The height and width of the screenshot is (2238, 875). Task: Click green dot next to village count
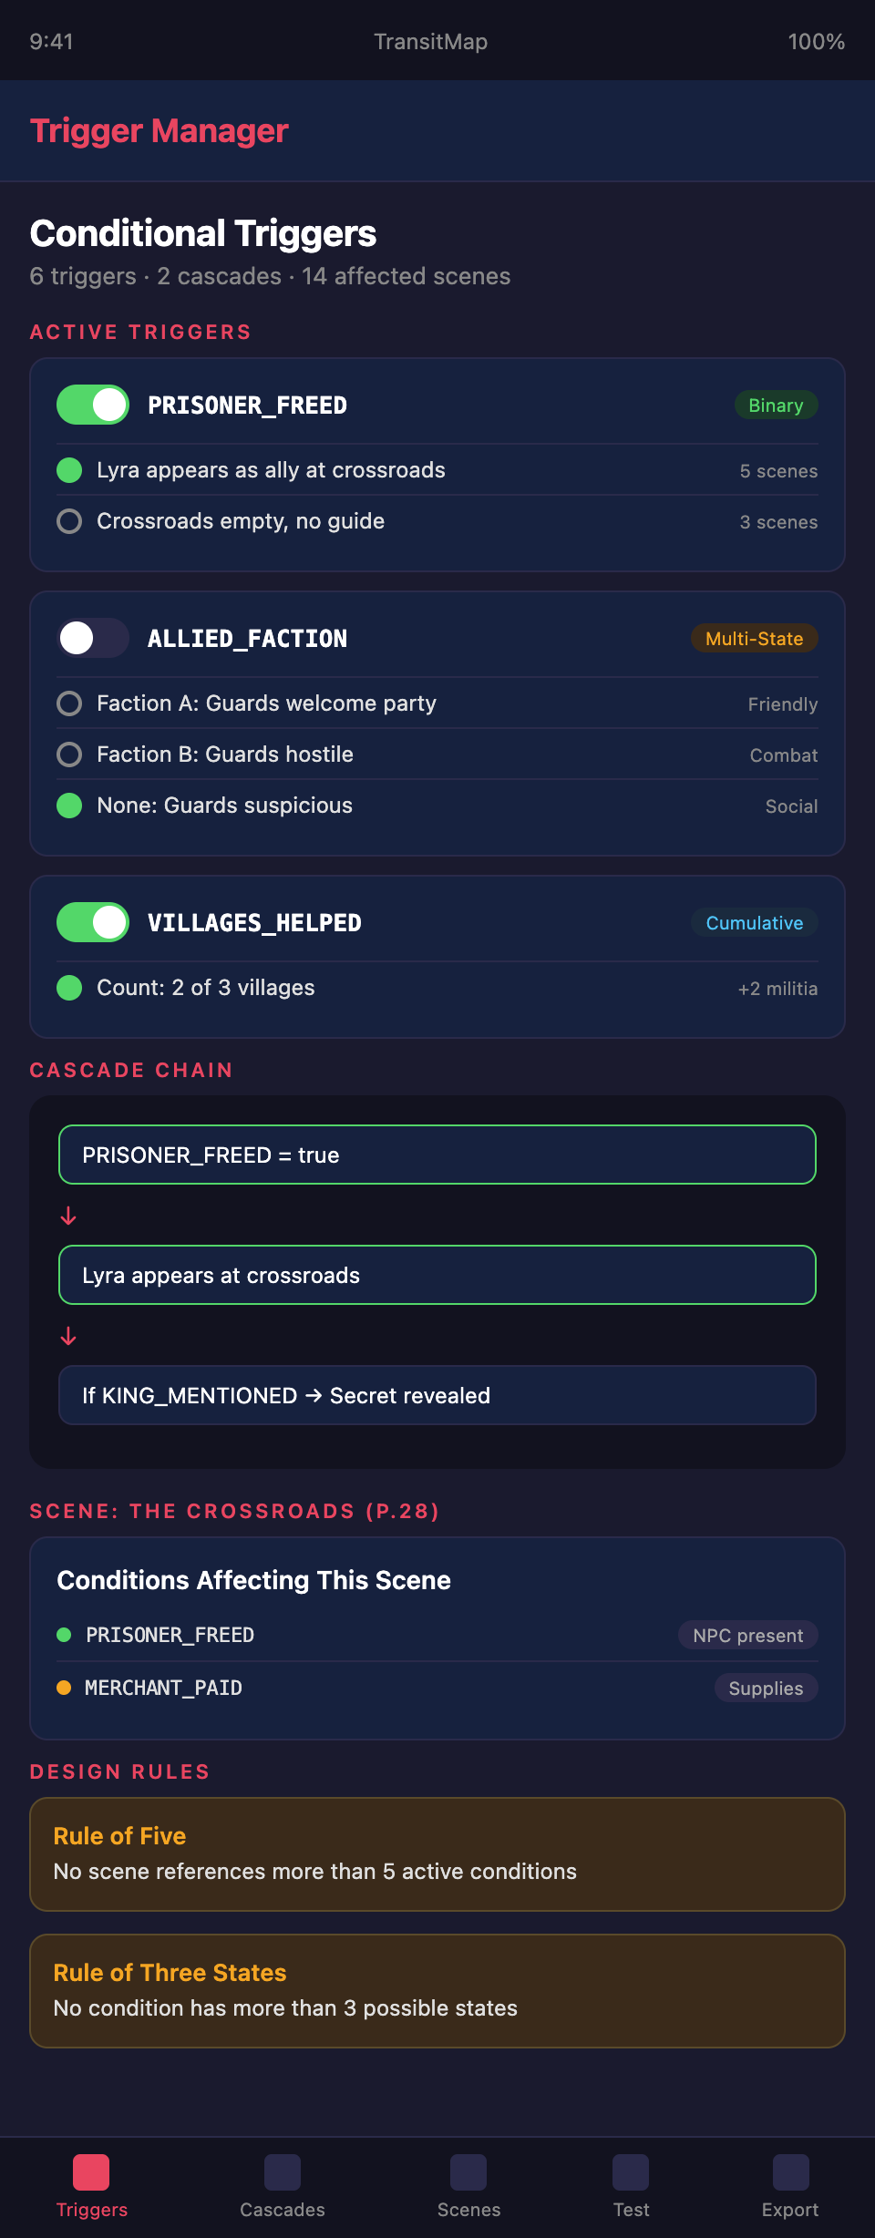(x=69, y=988)
